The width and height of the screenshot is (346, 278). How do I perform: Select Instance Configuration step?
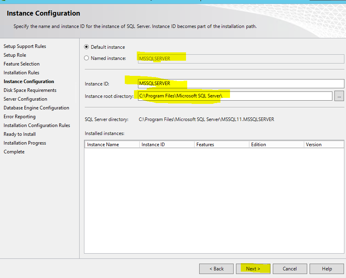click(x=29, y=81)
